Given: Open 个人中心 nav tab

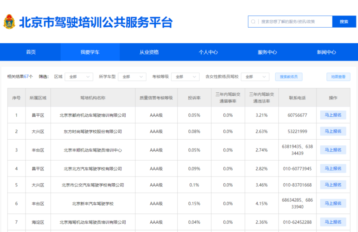Looking at the screenshot, I should click(208, 52).
